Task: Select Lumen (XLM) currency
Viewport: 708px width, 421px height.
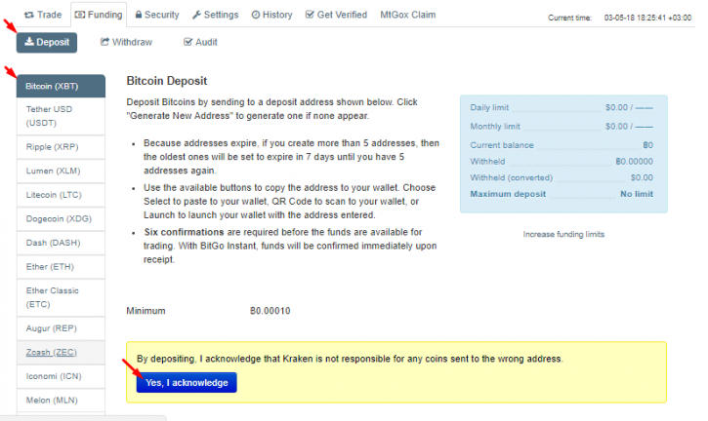Action: (61, 171)
